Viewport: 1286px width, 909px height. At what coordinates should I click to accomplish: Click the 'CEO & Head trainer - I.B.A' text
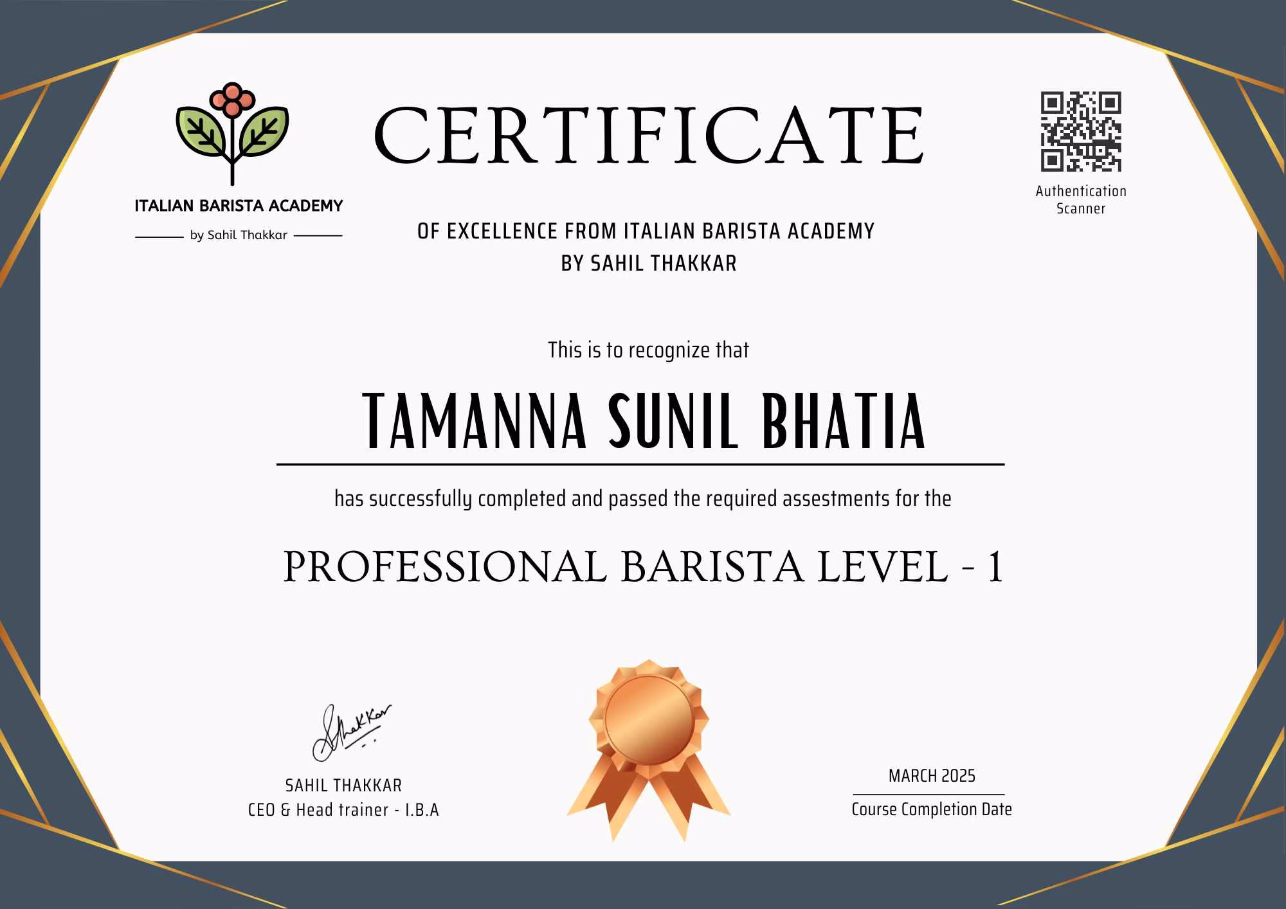[x=343, y=810]
